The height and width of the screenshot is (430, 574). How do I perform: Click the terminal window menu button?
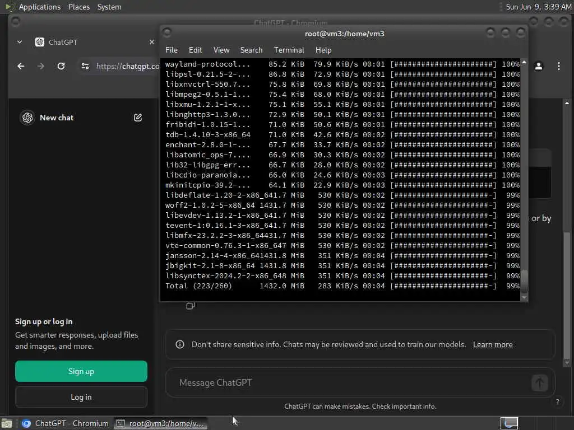coord(167,33)
